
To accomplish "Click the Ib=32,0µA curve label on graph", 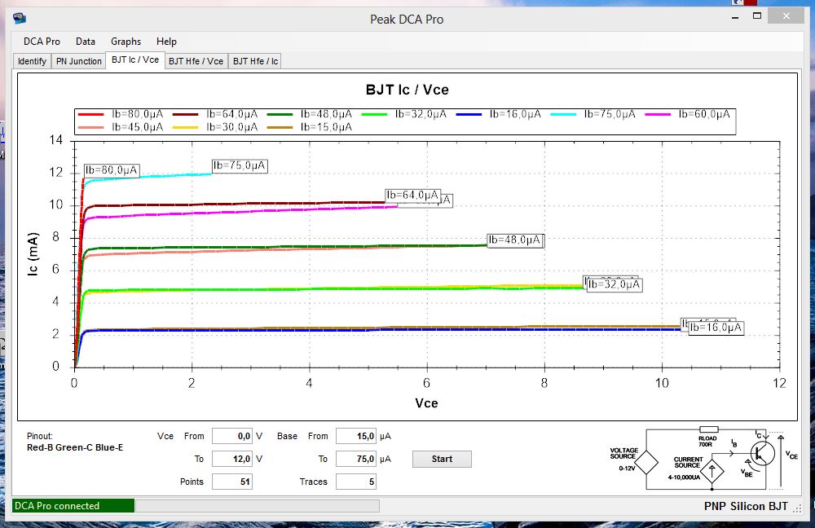I will coord(615,285).
